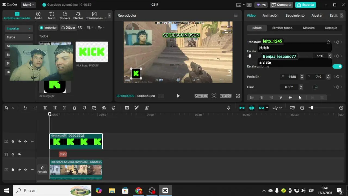Screen dimensions: 348x196
Task: Click the HD quality enhance icon
Action: (x=127, y=108)
